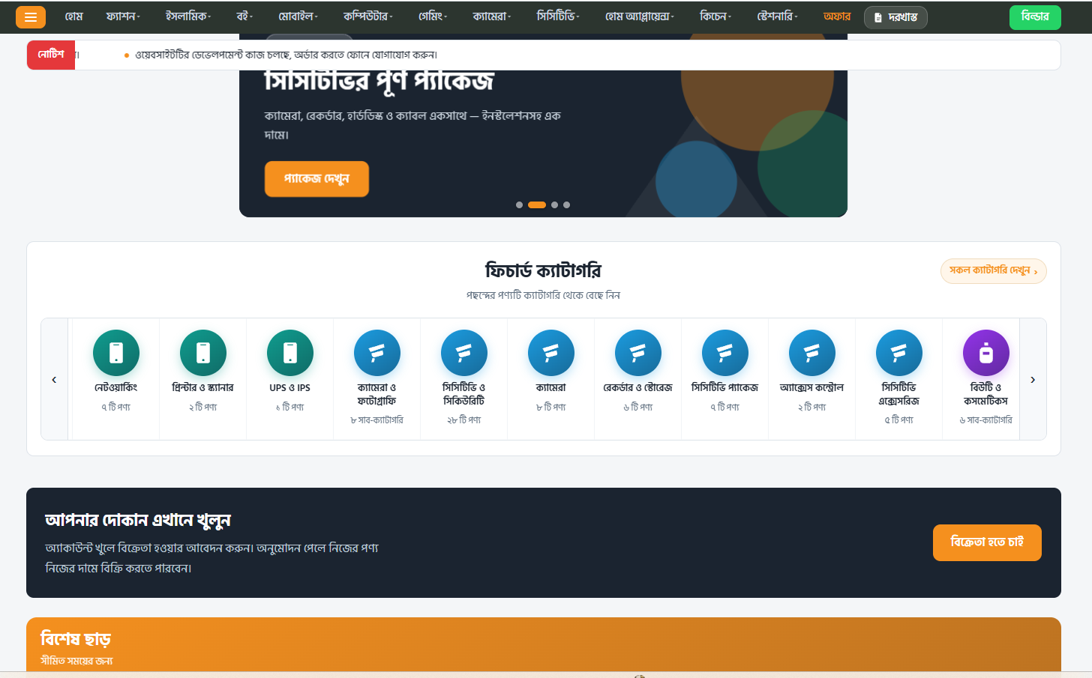Go to হোম in the navbar

(x=73, y=16)
